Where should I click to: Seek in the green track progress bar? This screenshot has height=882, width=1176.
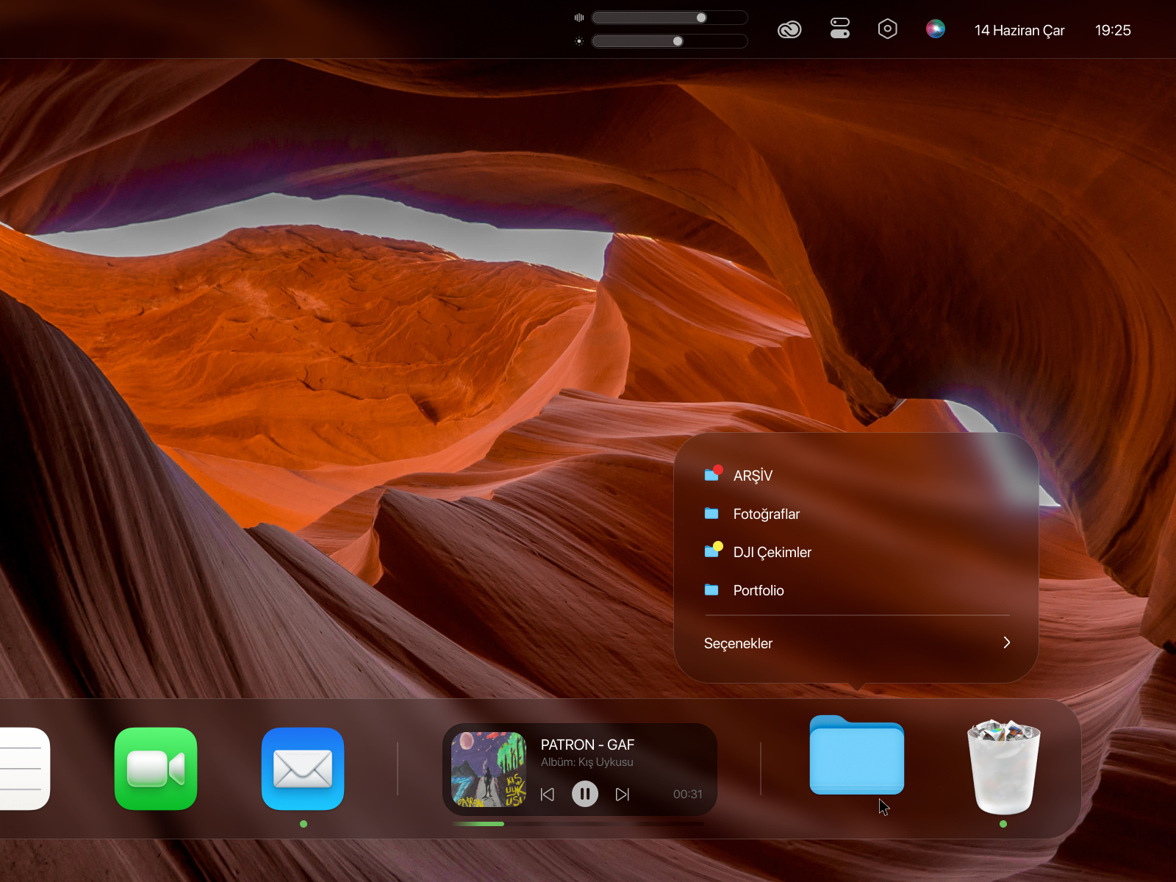[x=578, y=824]
